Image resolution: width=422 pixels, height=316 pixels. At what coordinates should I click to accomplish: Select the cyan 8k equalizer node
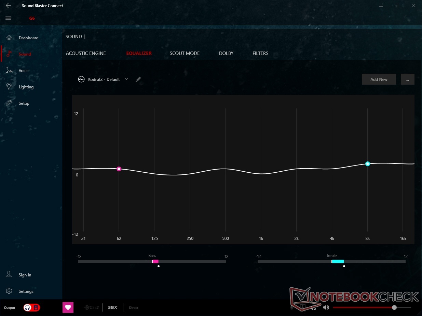coord(368,164)
